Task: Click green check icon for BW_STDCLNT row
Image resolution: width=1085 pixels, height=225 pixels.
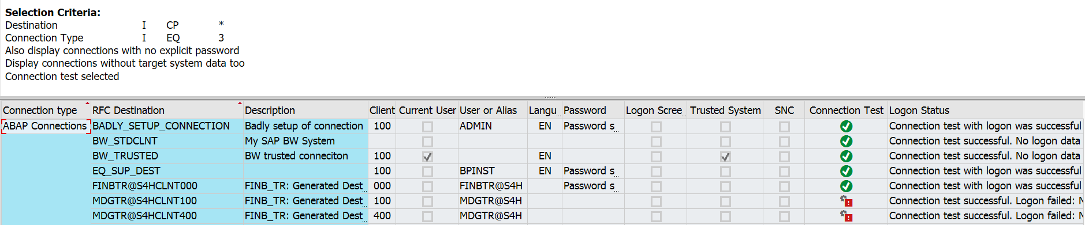Action: pyautogui.click(x=846, y=141)
